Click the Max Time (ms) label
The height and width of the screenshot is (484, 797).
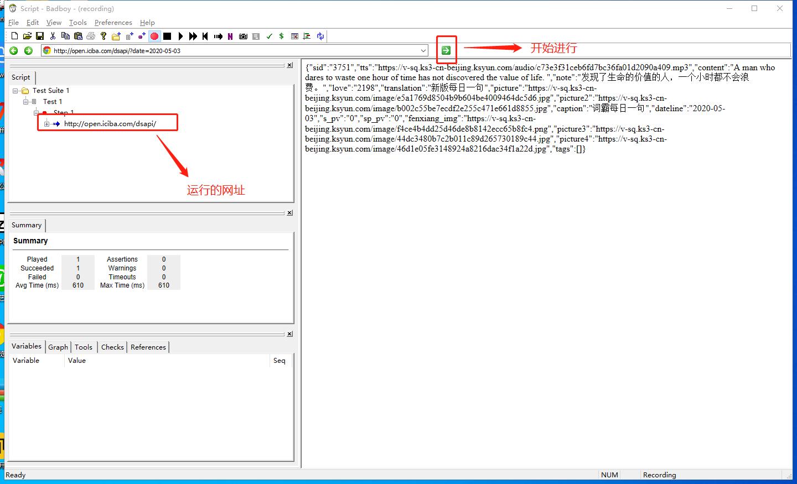pos(122,285)
